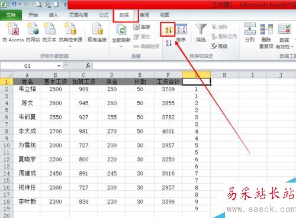Click cell with value 3709
Viewport: 296px width, 218px height.
point(168,89)
